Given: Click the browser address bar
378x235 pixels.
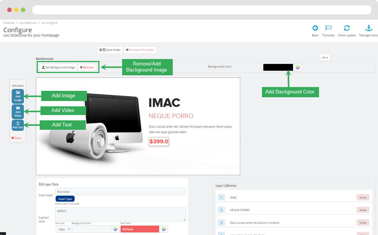Looking at the screenshot, I should click(x=202, y=10).
